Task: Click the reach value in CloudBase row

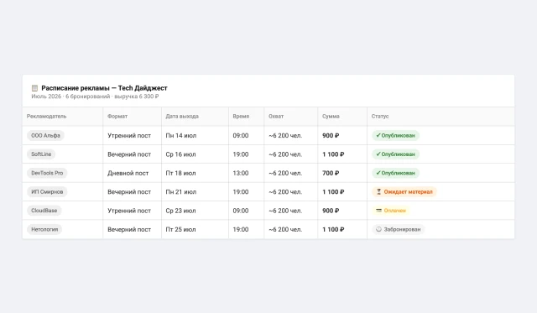Action: point(285,211)
